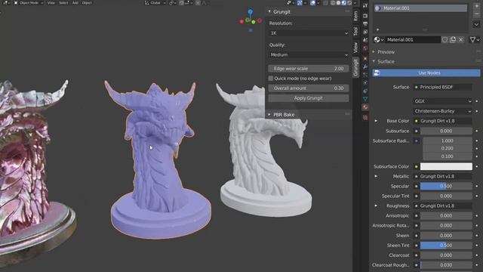Open the Object Mode dropdown
The width and height of the screenshot is (483, 272).
point(29,3)
